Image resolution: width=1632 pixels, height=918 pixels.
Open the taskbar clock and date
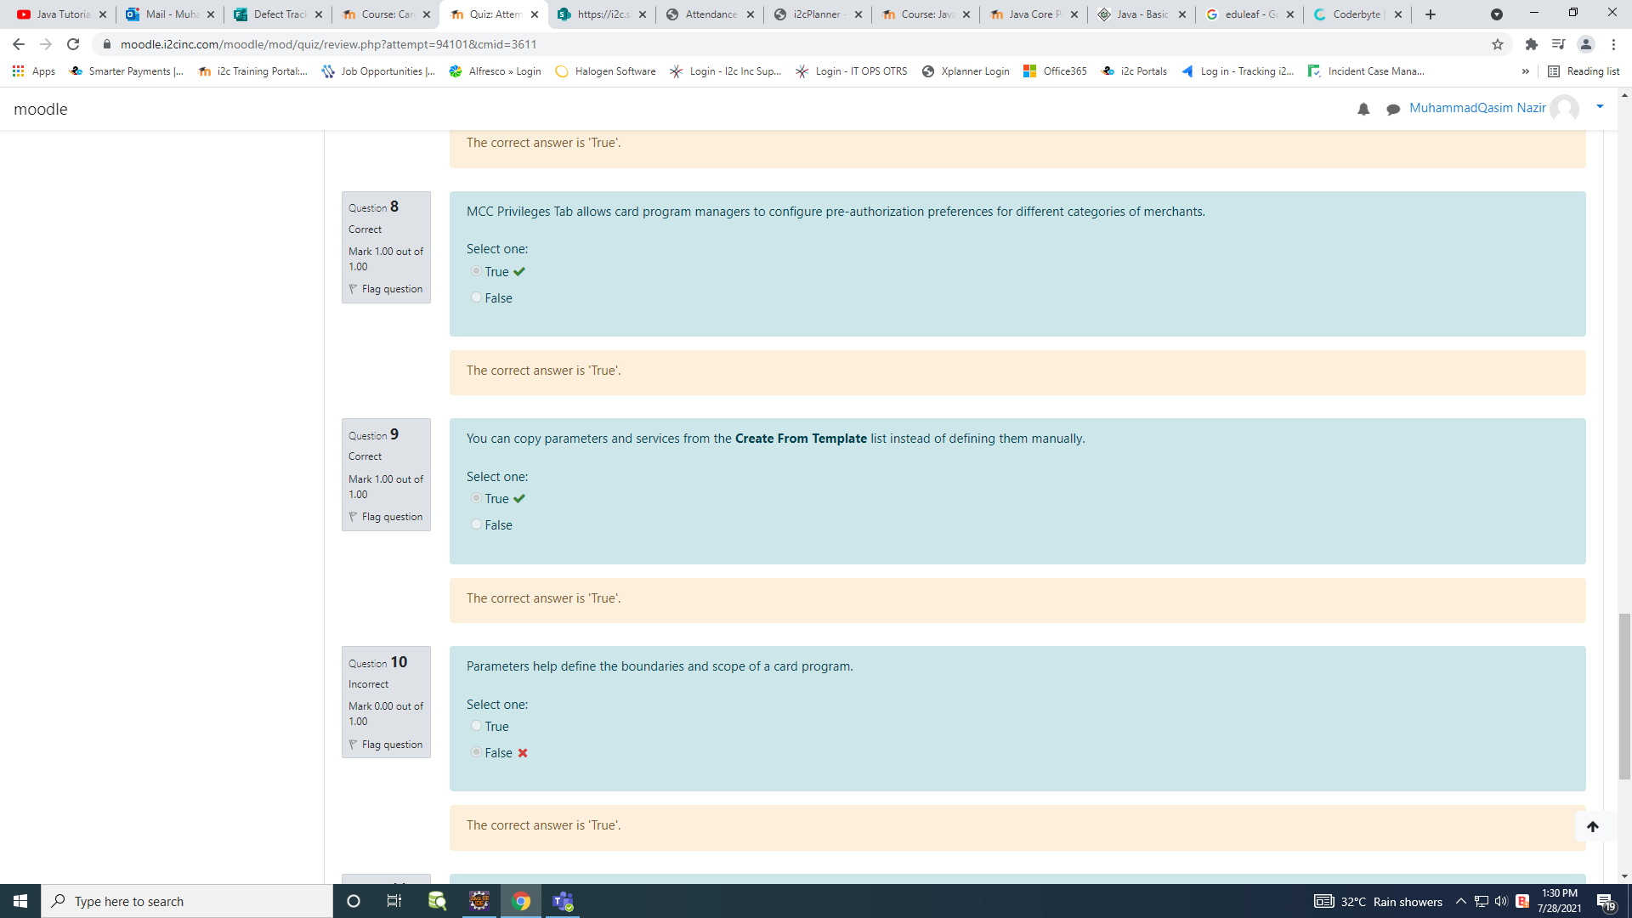pos(1560,901)
